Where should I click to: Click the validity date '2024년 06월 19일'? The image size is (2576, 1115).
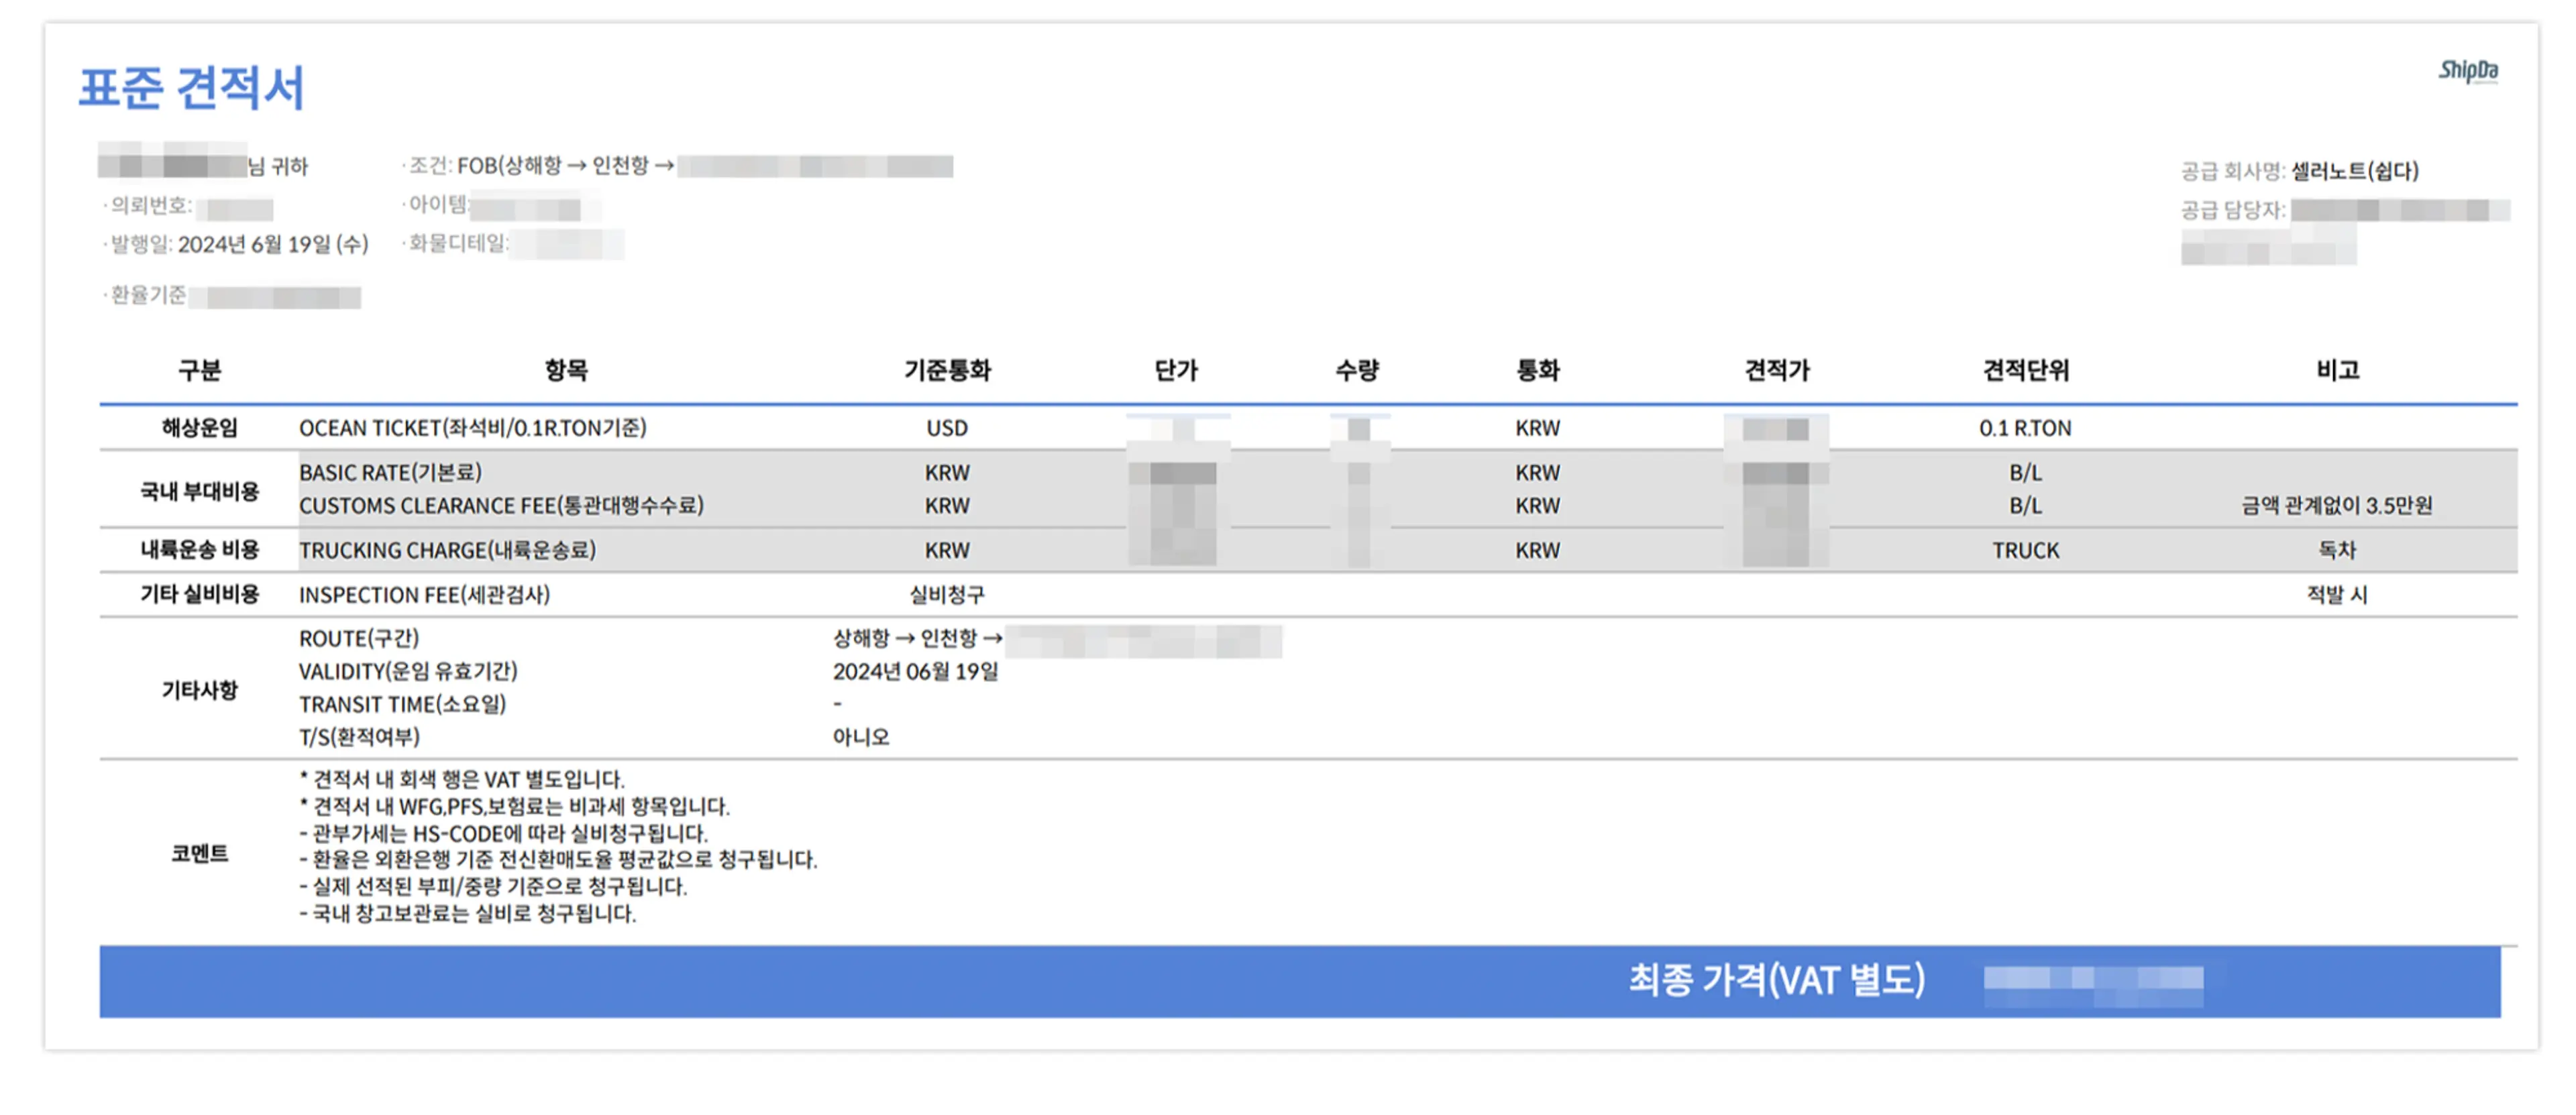[x=916, y=671]
